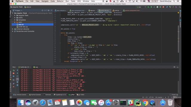This screenshot has height=107, width=191.
Task: Click the Print icon in Run panel
Action: (17, 82)
